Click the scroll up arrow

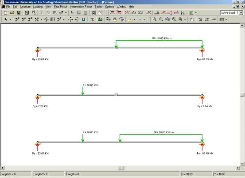pyautogui.click(x=242, y=25)
